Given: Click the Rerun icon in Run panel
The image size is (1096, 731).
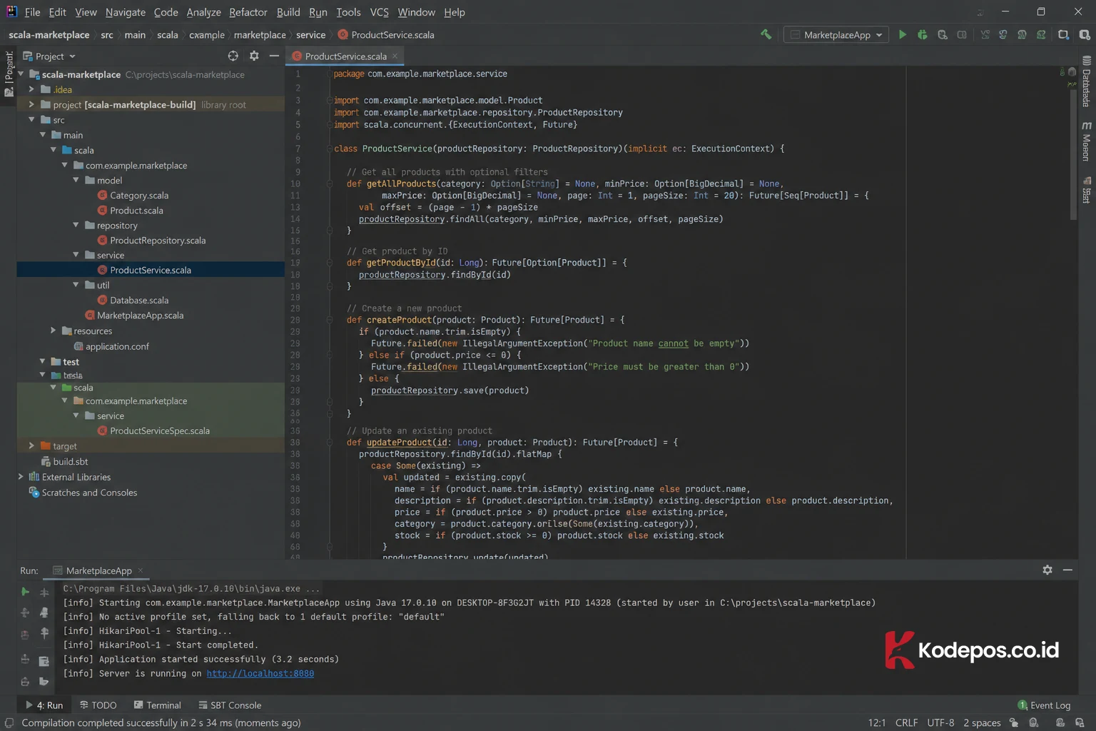Looking at the screenshot, I should (x=25, y=592).
